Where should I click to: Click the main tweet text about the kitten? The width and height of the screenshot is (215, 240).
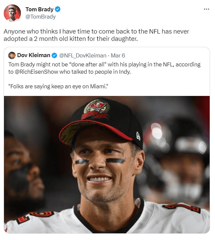click(x=96, y=35)
